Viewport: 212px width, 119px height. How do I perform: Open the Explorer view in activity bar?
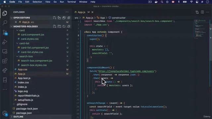pyautogui.click(x=5, y=13)
